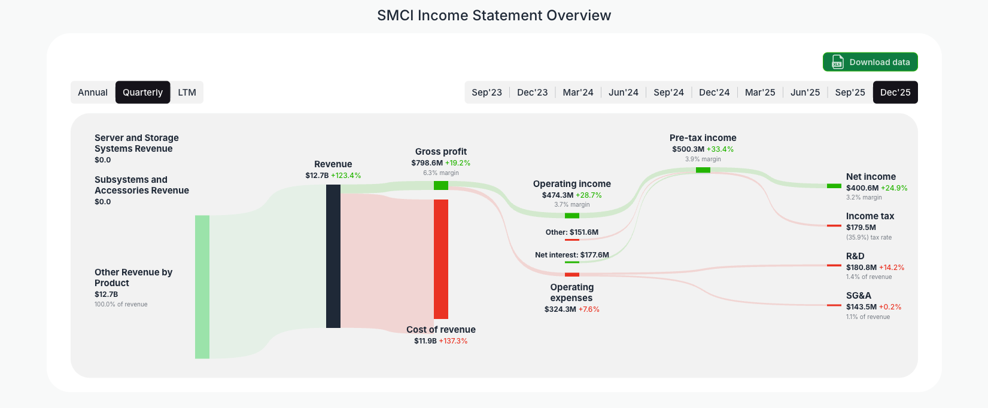Switch to Annual view
Screen dimensions: 988x408
(x=93, y=92)
